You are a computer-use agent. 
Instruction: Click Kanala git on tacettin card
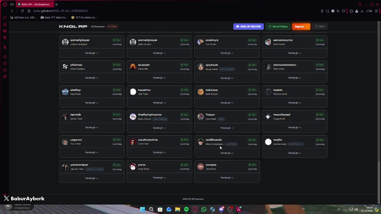[159, 103]
